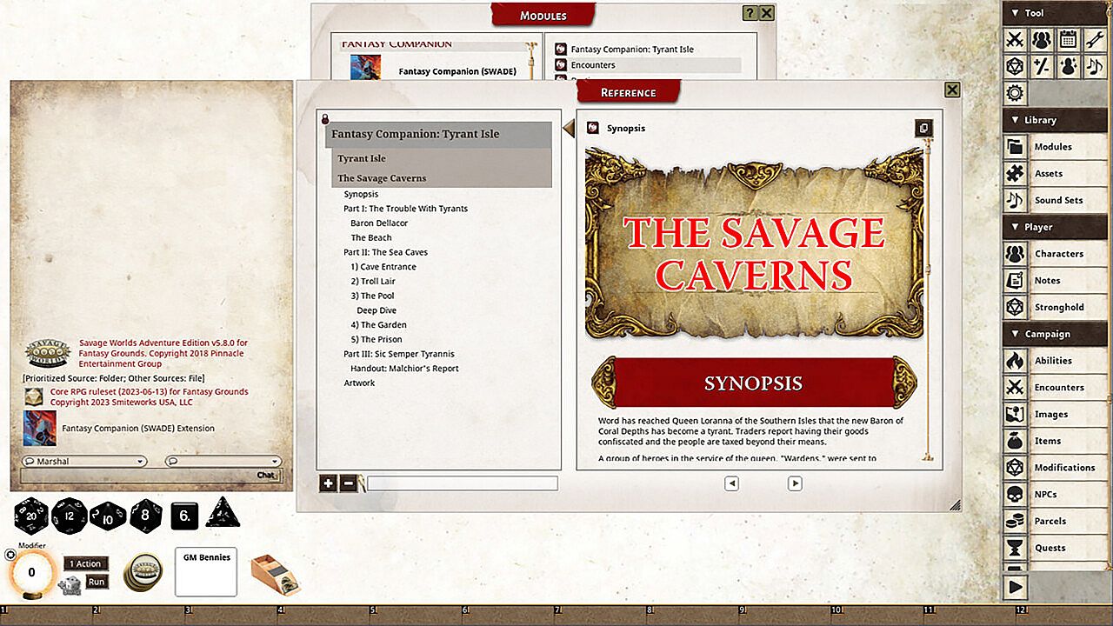1113x626 pixels.
Task: Click the Abilities flame icon
Action: 1015,361
